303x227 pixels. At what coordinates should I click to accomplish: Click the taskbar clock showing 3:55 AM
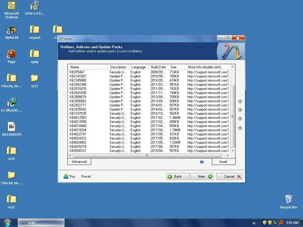click(x=292, y=223)
